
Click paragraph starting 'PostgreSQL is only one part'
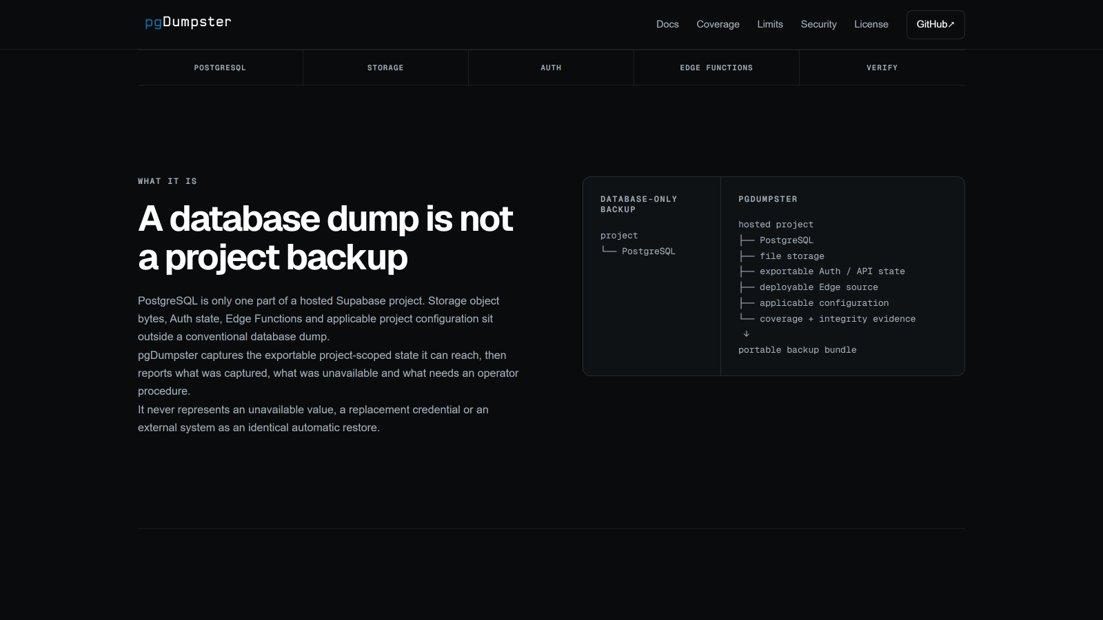point(318,319)
